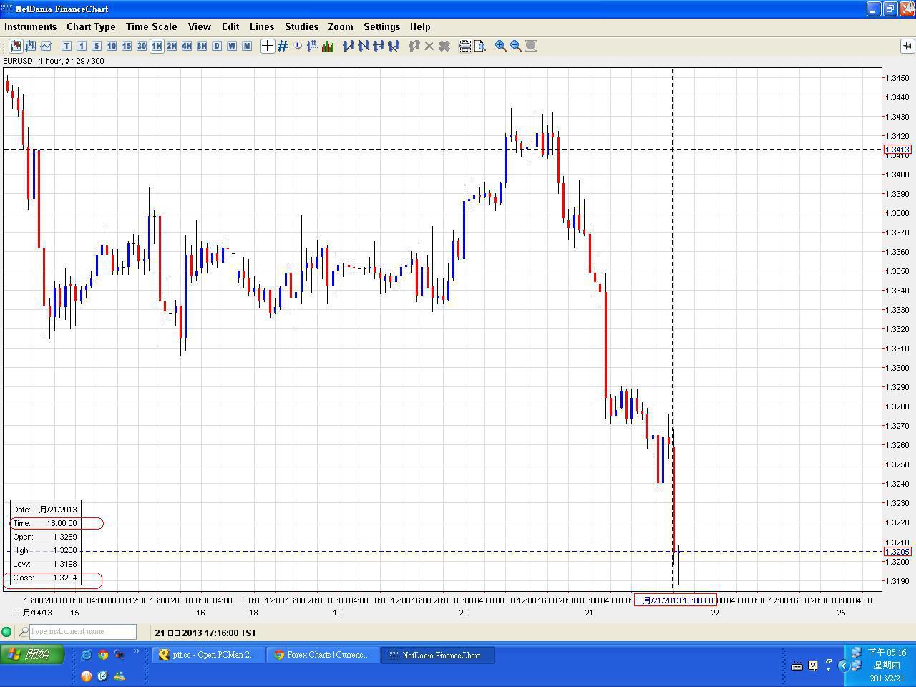This screenshot has width=916, height=687.
Task: Open the Instruments menu
Action: click(x=30, y=26)
